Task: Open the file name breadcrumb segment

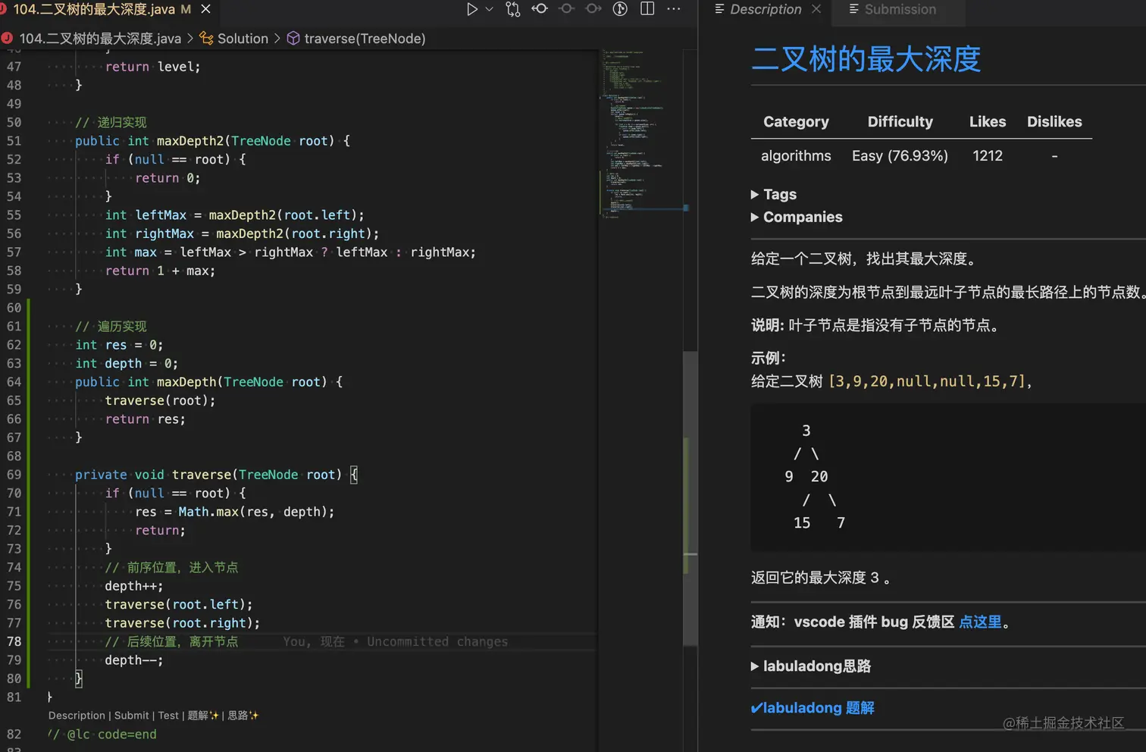Action: (100, 39)
